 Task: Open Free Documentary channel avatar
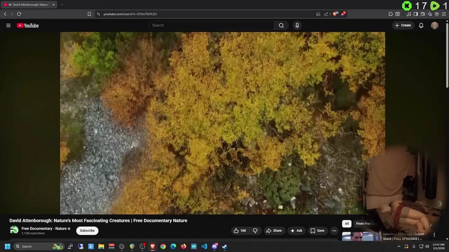coord(14,230)
